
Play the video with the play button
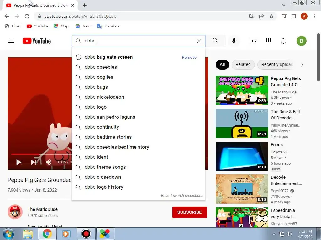point(18,162)
